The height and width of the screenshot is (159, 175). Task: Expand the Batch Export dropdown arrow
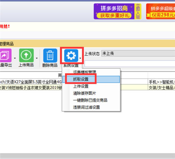[15, 58]
